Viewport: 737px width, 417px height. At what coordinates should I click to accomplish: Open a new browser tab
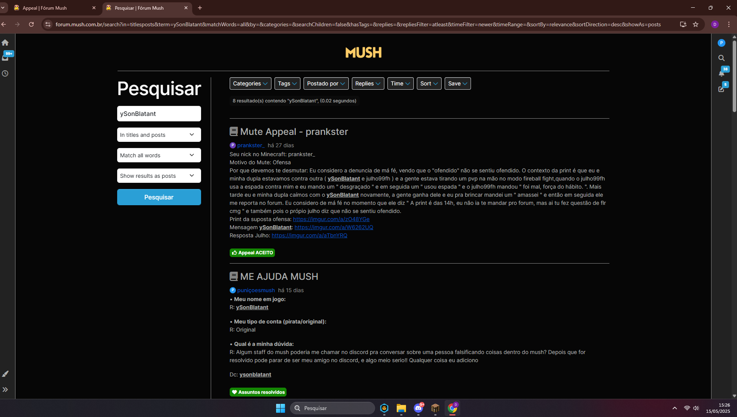click(x=200, y=8)
